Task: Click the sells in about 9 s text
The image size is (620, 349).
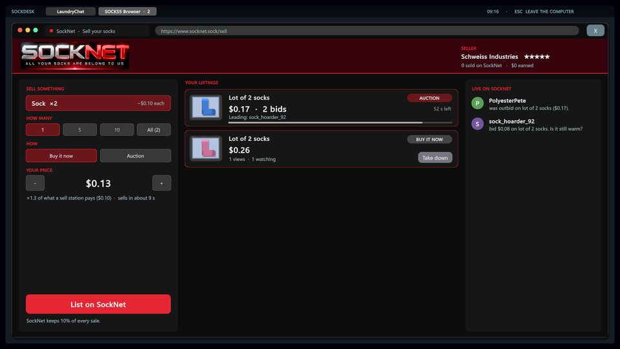Action: click(136, 198)
